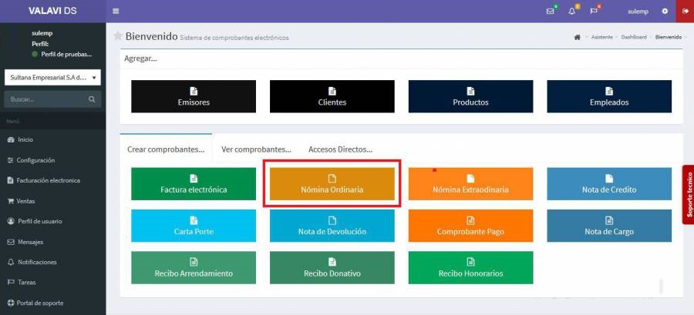Mark page favorite with star icon

(x=118, y=36)
